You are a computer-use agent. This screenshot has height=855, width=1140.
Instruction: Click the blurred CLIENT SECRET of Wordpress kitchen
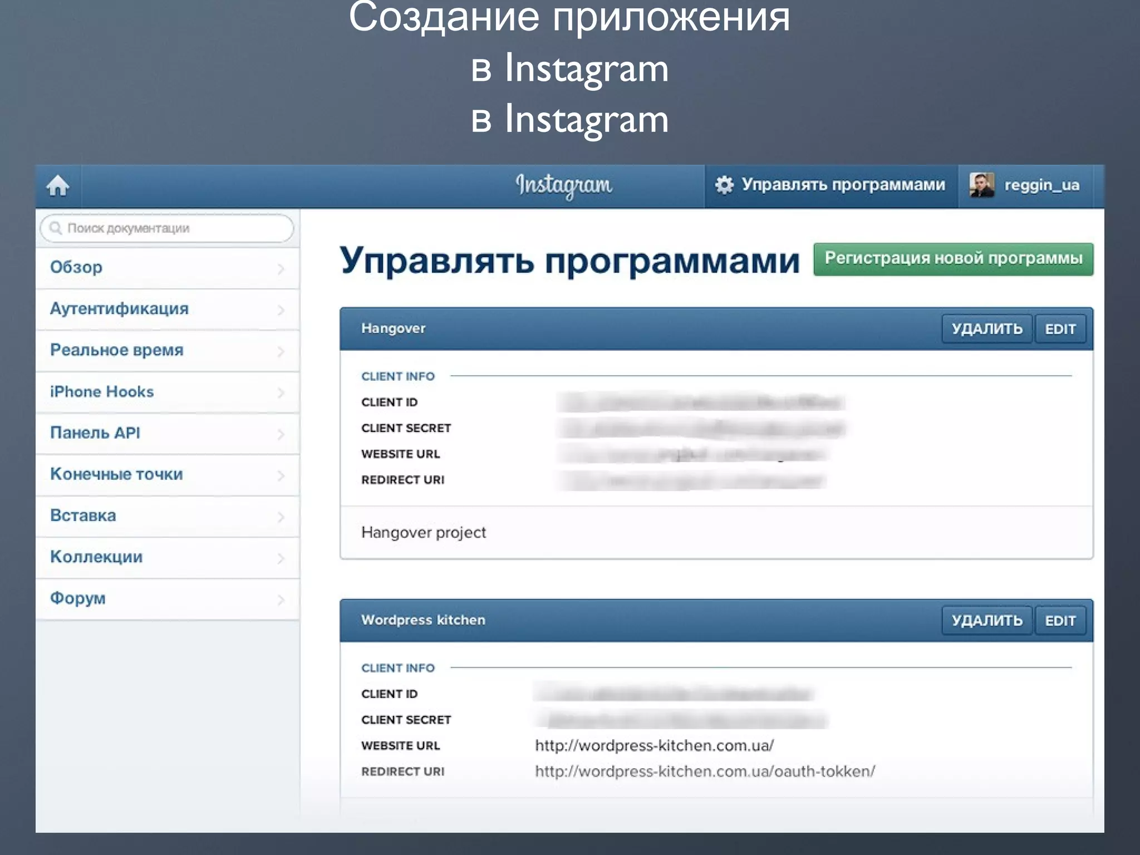682,720
